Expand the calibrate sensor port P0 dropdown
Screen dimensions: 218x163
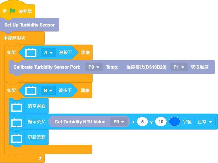pyautogui.click(x=94, y=67)
